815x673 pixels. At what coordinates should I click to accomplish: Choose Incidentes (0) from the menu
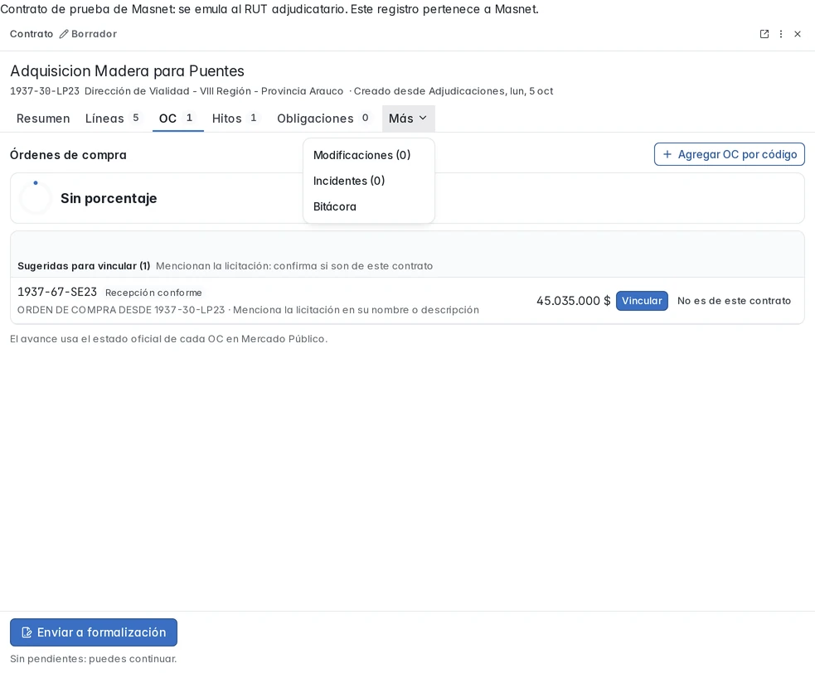(368, 181)
